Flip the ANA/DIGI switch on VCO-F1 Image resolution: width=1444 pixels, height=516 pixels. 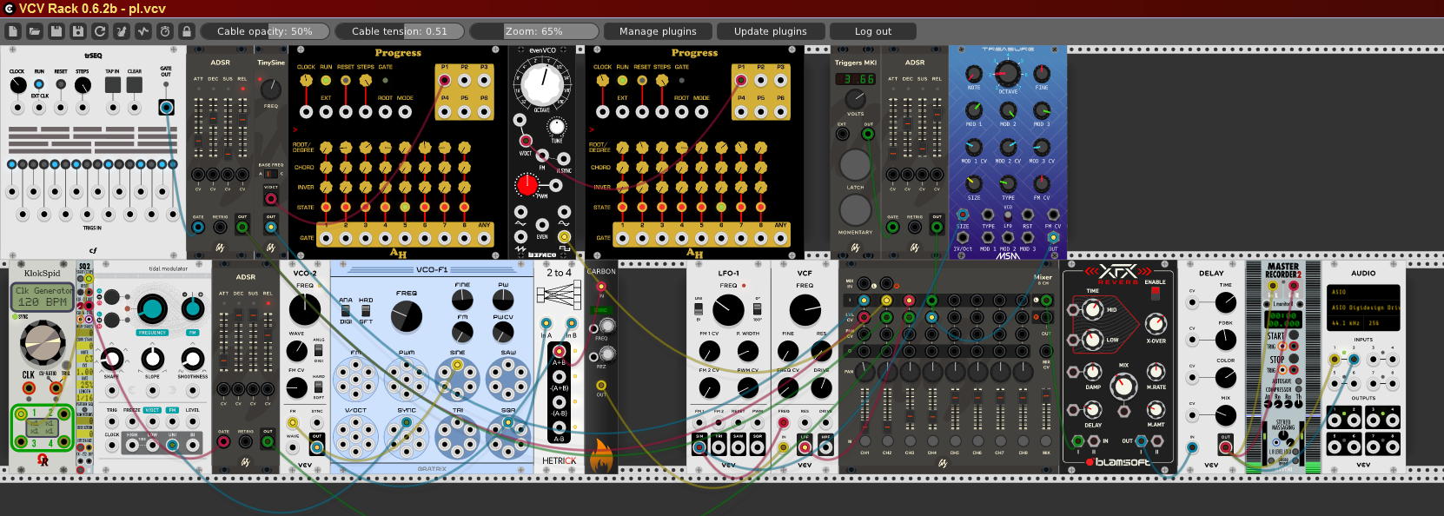pos(346,310)
